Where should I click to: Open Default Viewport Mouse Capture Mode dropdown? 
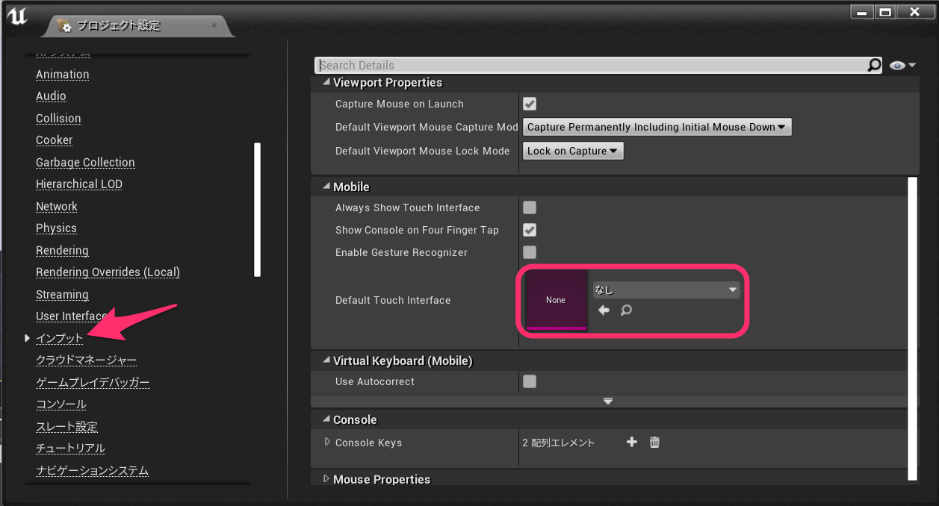657,127
